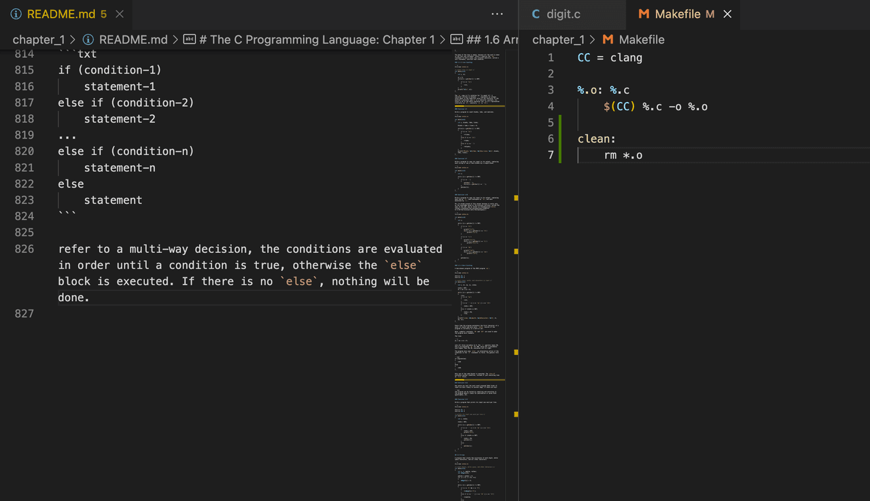Click the 'statement-1' text

[x=120, y=86]
